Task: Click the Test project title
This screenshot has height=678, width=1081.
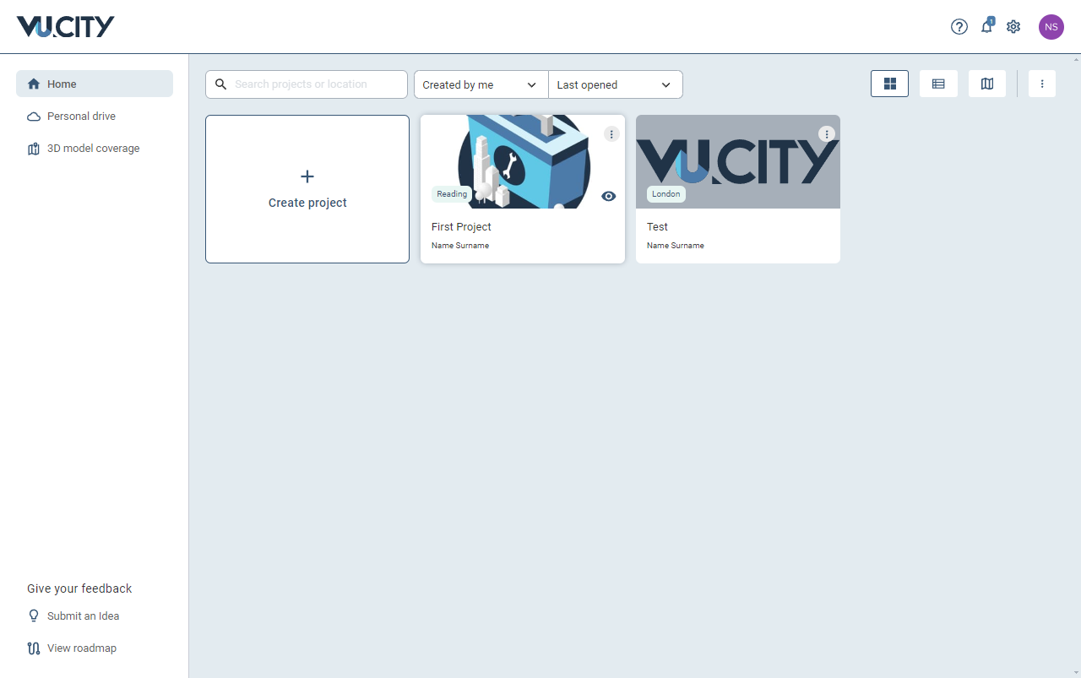Action: (x=657, y=226)
